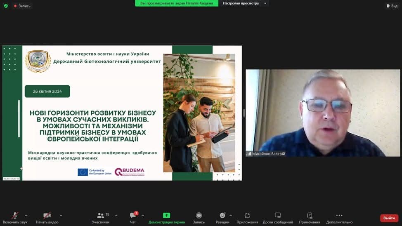
Task: Expand the participants options chevron
Action: click(x=116, y=215)
